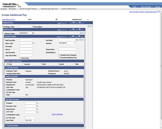Image resolution: width=162 pixels, height=129 pixels.
Task: Open the override Department lookup magnifier
Action: [x=37, y=109]
